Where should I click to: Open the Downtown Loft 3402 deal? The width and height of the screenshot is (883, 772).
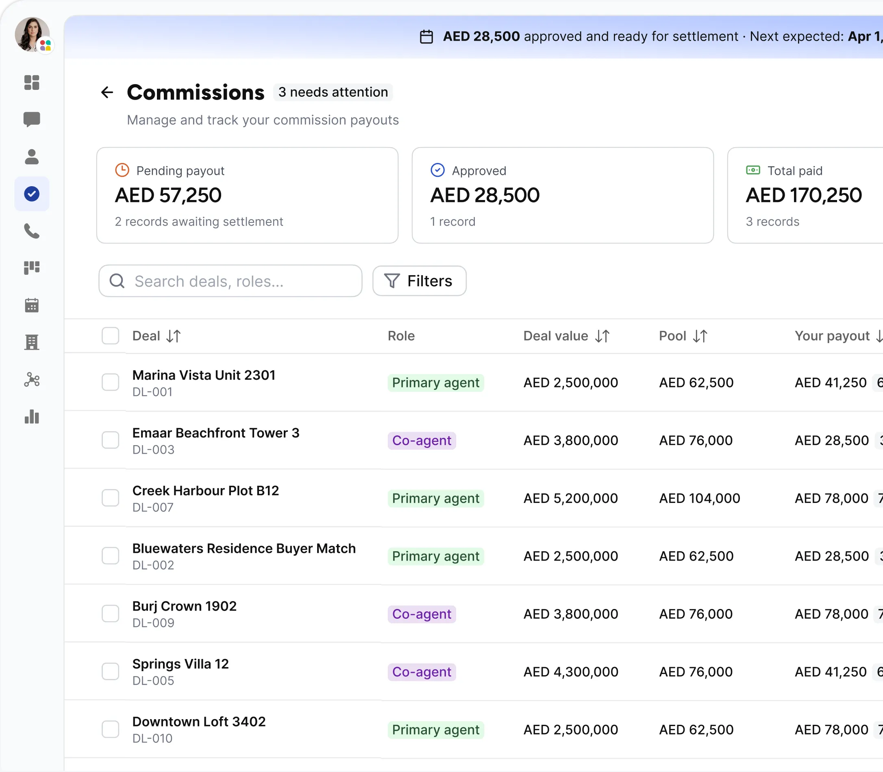[x=199, y=722]
